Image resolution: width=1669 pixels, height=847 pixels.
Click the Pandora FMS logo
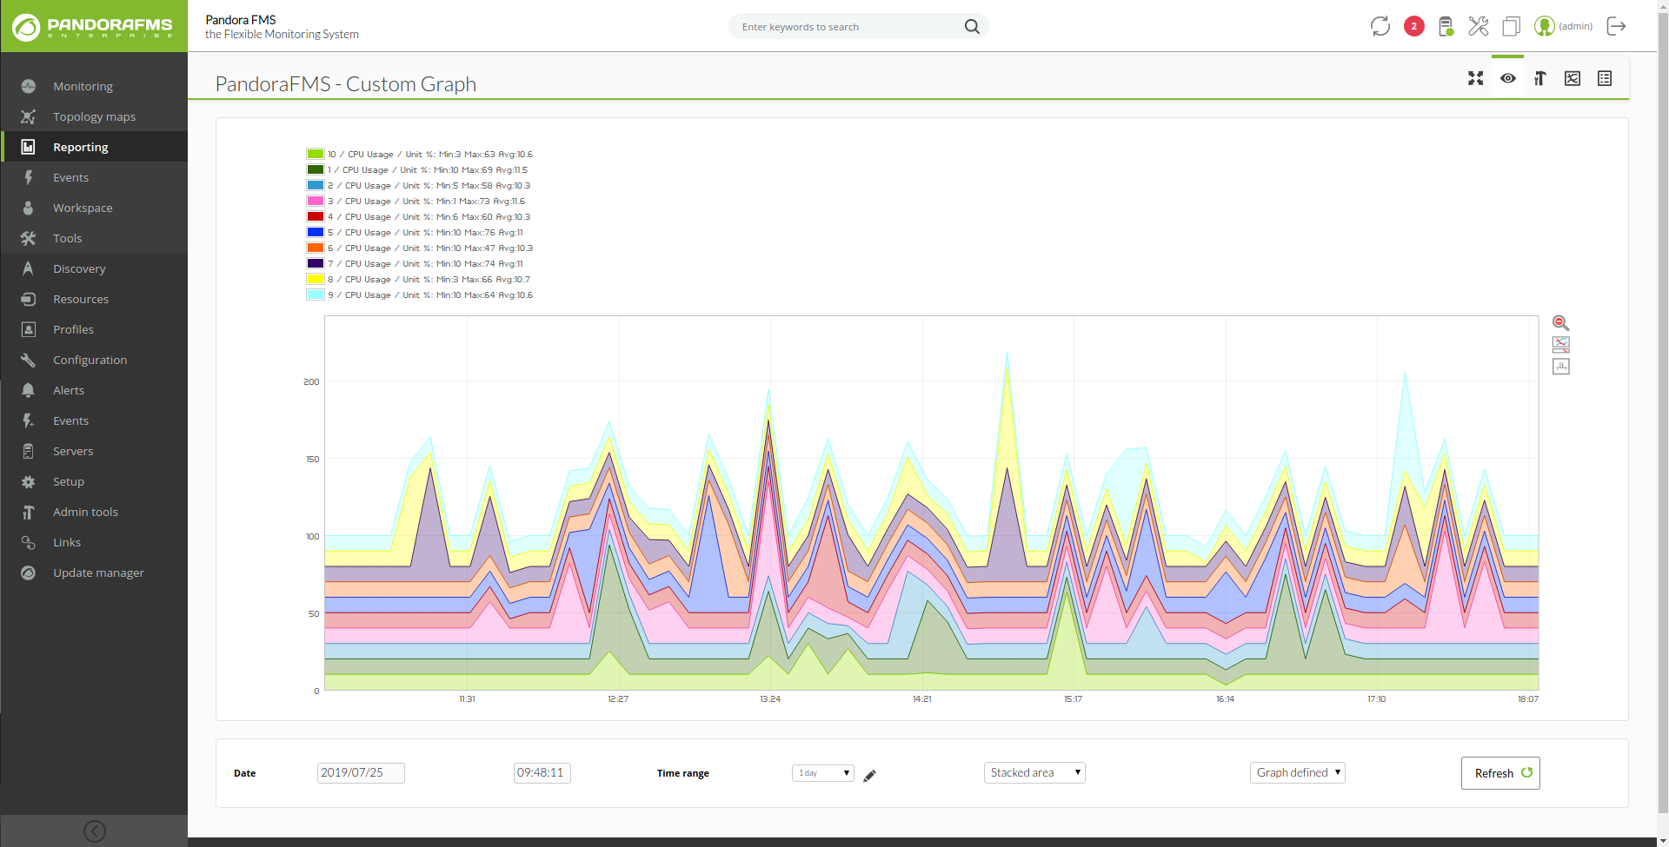click(93, 26)
